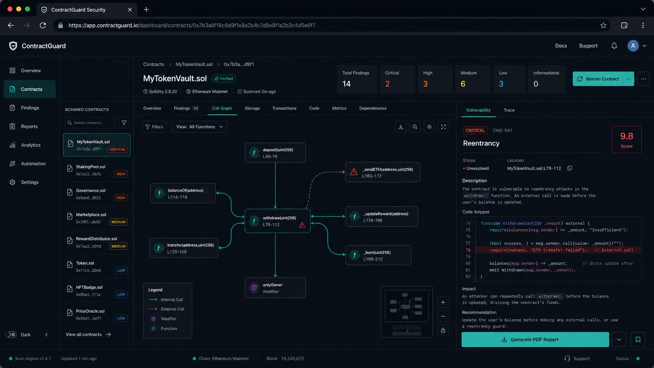Expand Generate PDF Report options arrow
The height and width of the screenshot is (368, 654).
tap(619, 339)
